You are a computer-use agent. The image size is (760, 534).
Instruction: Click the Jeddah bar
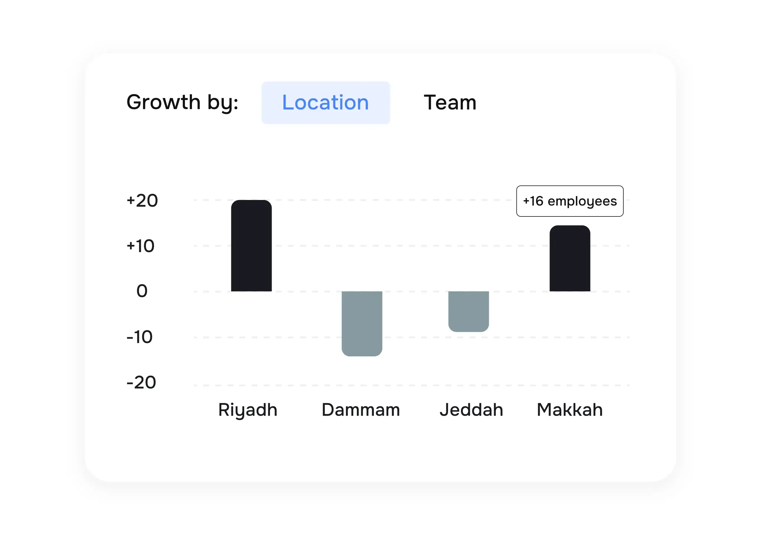tap(468, 311)
